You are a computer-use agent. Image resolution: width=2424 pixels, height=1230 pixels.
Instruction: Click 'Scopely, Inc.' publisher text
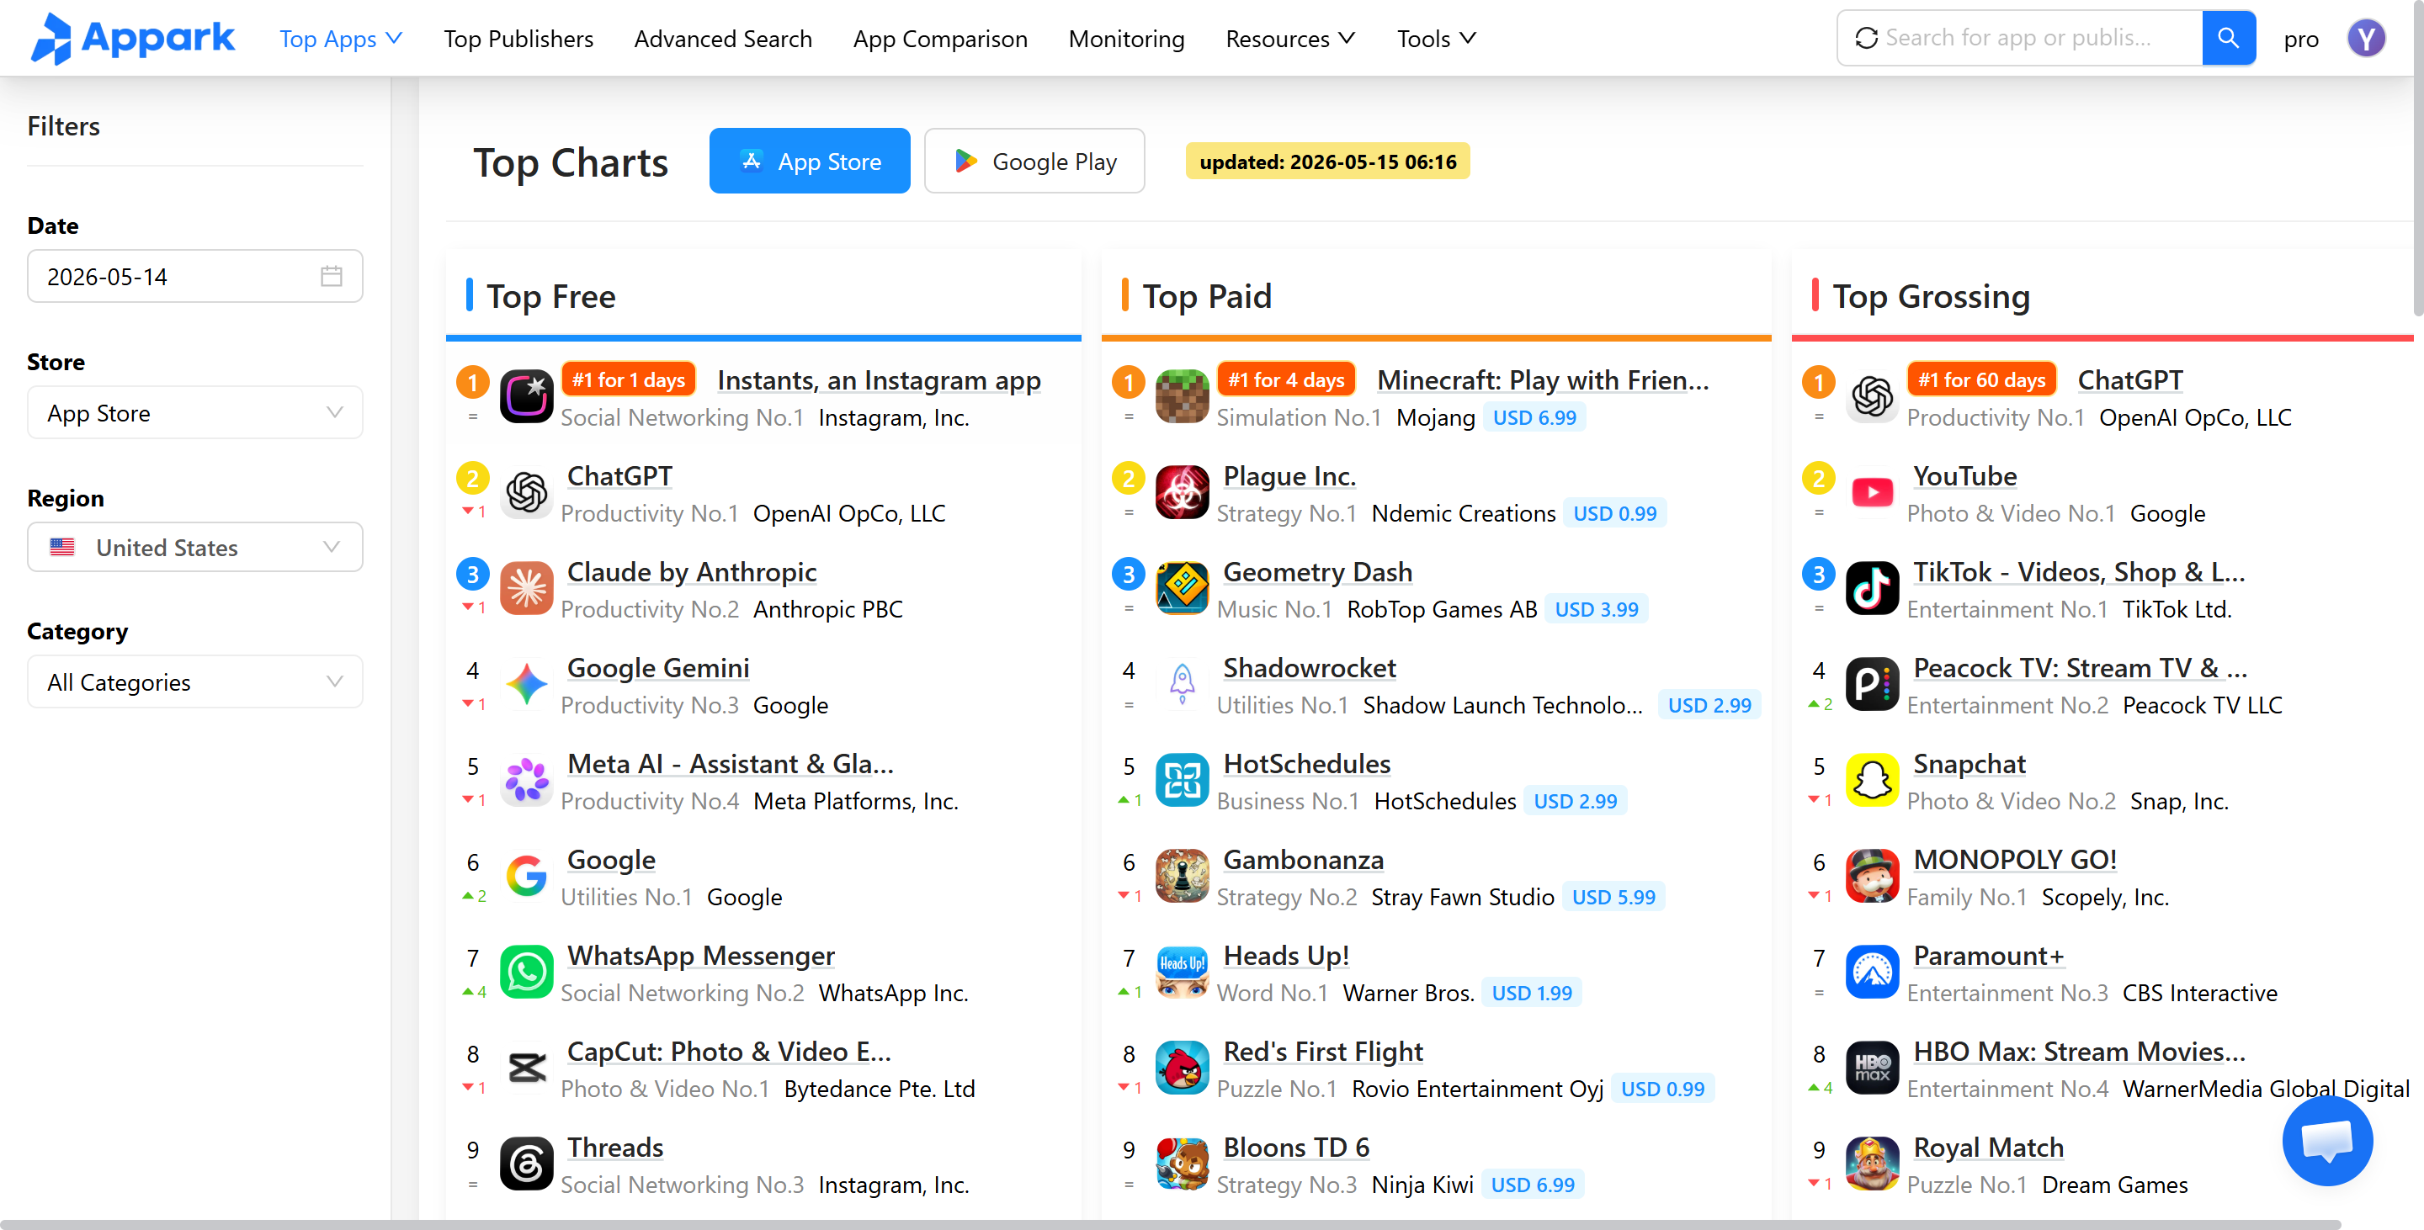tap(2104, 897)
